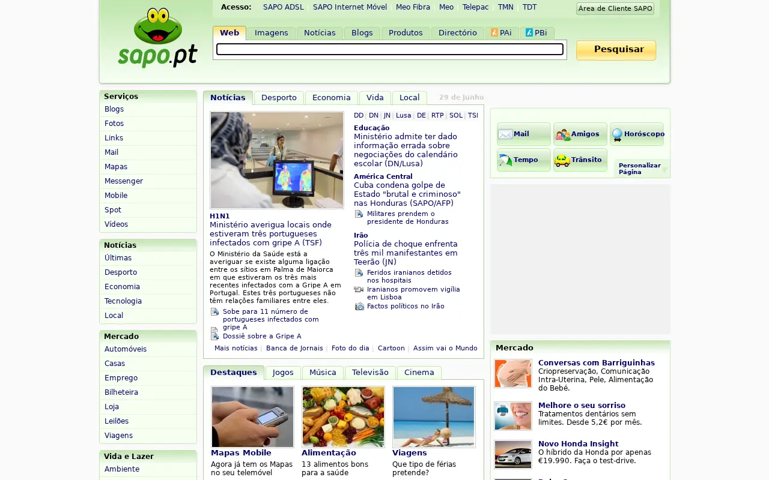Click video icon beside Iranianos promovem vigília
The width and height of the screenshot is (769, 480).
359,289
